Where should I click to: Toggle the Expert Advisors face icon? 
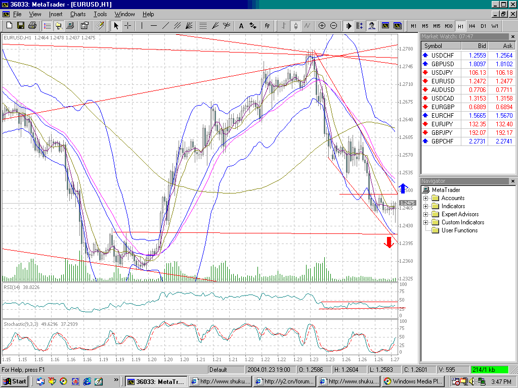tap(372, 25)
